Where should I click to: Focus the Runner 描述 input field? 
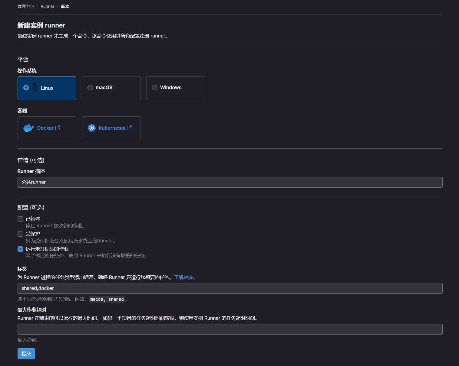(x=230, y=182)
